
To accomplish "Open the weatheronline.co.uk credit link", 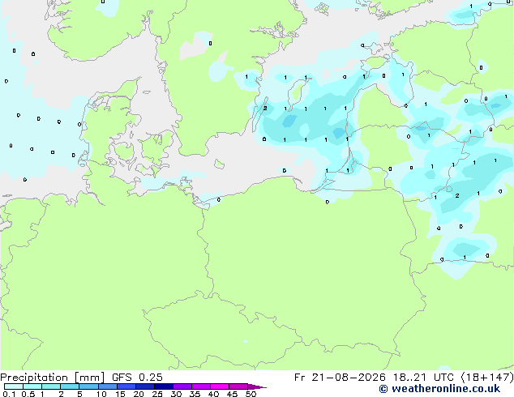I will pos(439,389).
